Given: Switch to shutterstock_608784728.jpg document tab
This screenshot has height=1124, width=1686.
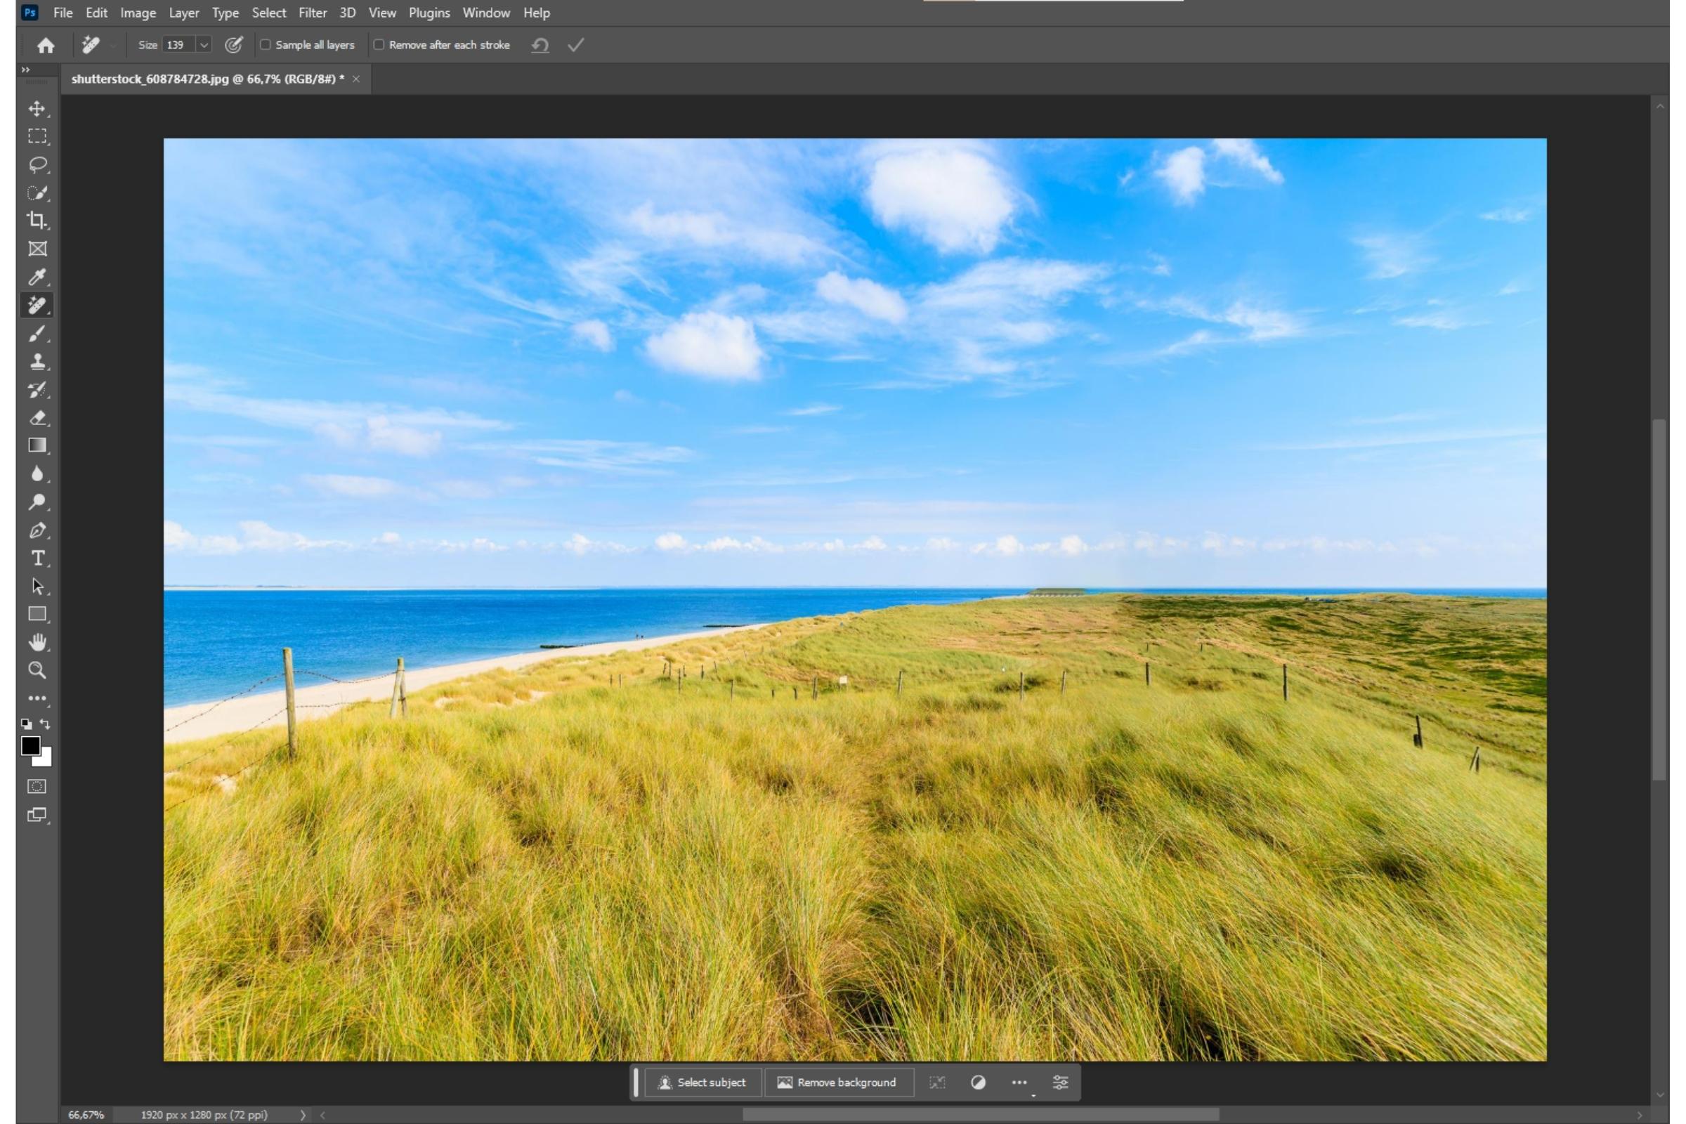Looking at the screenshot, I should [x=207, y=79].
